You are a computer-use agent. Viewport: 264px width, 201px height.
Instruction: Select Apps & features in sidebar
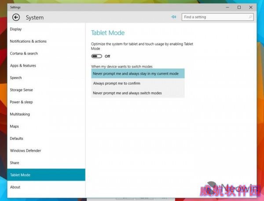pos(46,65)
